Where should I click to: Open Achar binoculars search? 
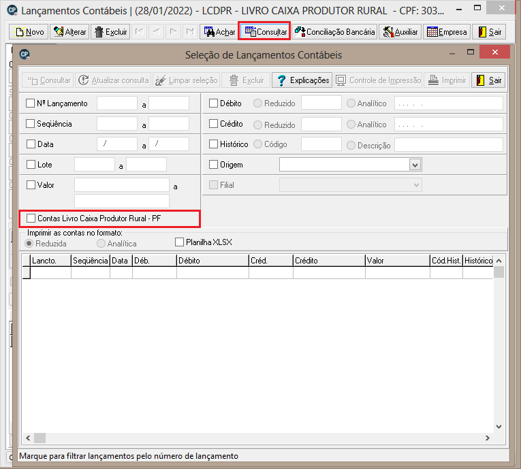click(219, 32)
